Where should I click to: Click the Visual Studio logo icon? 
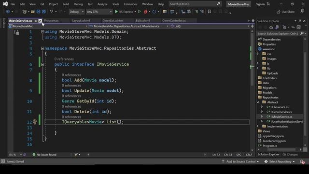(5, 4)
